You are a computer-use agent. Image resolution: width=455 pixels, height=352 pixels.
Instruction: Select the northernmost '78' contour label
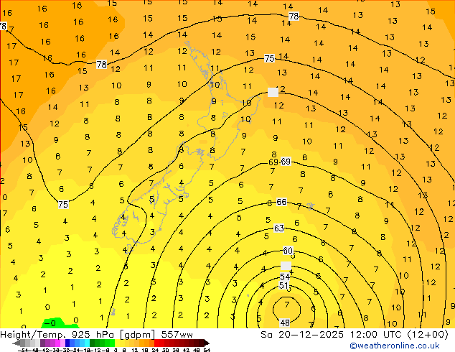click(x=294, y=16)
